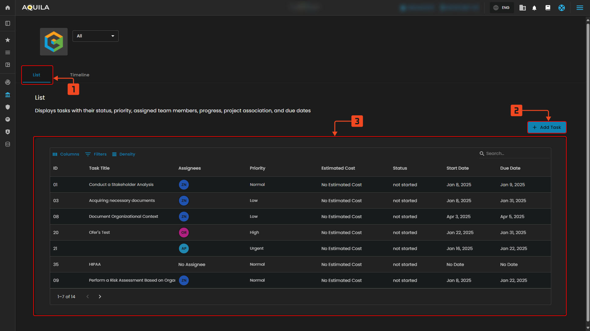Click the notifications bell icon

(534, 8)
